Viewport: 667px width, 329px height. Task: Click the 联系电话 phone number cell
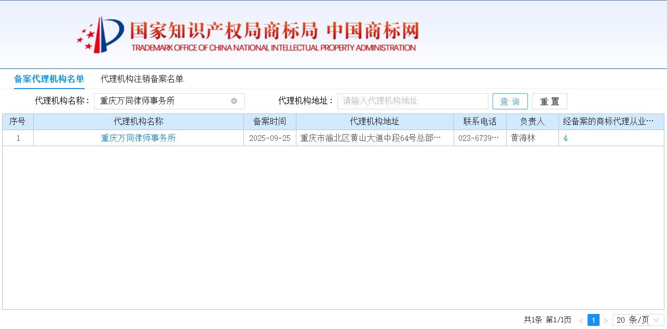[479, 138]
